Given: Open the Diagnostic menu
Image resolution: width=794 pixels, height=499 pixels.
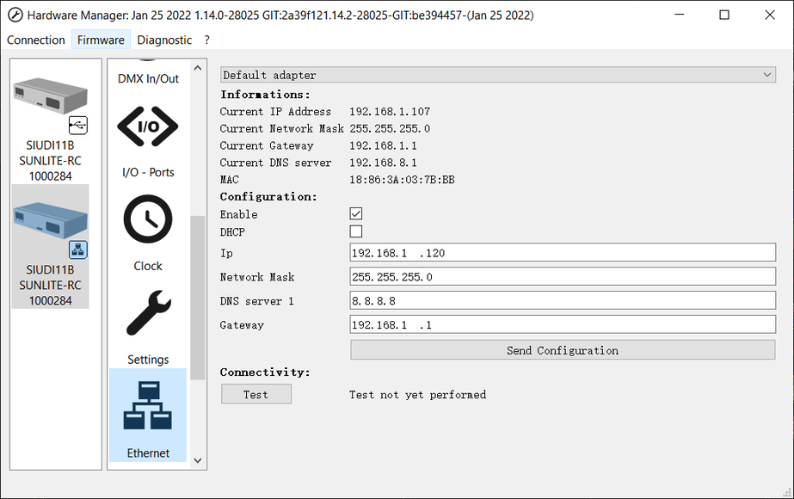Looking at the screenshot, I should coord(164,40).
